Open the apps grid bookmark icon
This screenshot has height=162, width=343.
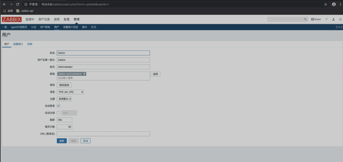[x=4, y=11]
